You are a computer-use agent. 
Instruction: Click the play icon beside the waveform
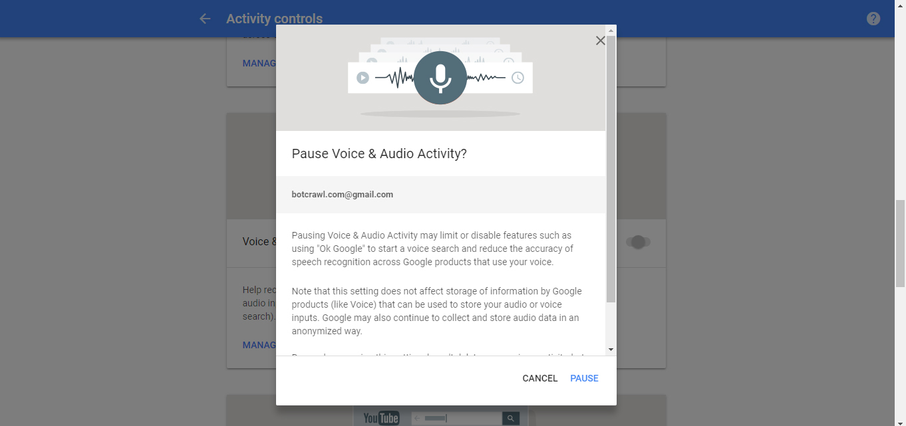(x=363, y=78)
